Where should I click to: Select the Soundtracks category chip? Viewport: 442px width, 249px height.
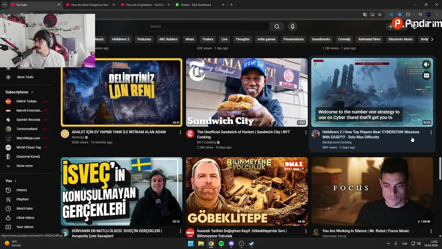tap(321, 39)
